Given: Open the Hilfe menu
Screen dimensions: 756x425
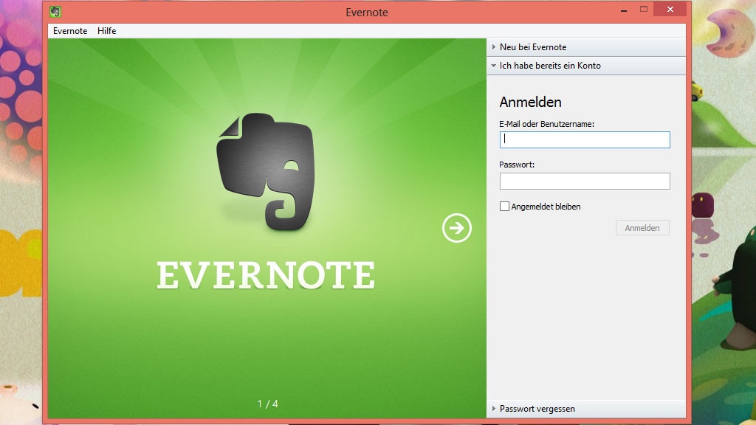Looking at the screenshot, I should [106, 31].
